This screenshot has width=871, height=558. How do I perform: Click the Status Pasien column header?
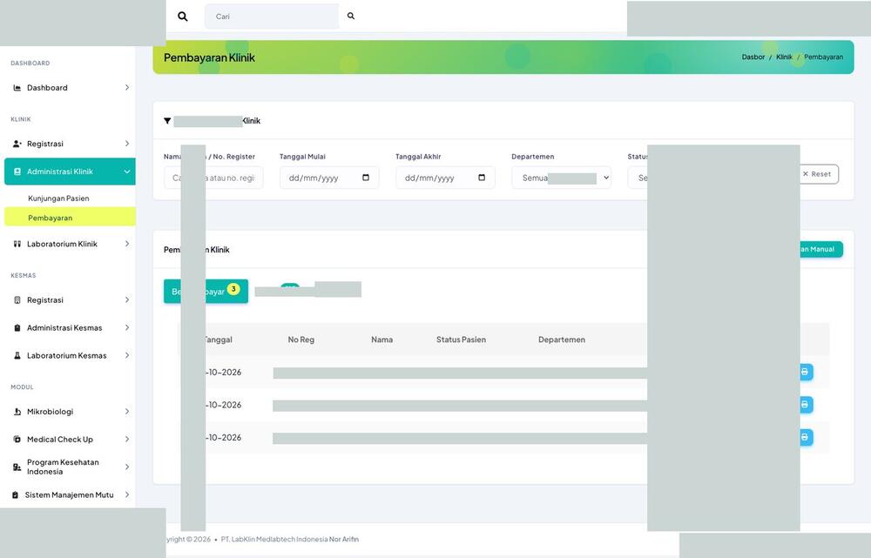461,340
